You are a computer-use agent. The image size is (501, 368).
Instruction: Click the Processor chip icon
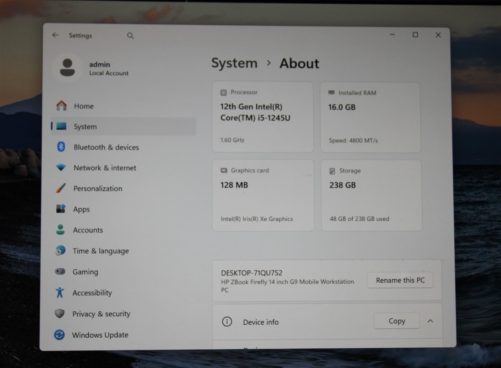pyautogui.click(x=223, y=92)
